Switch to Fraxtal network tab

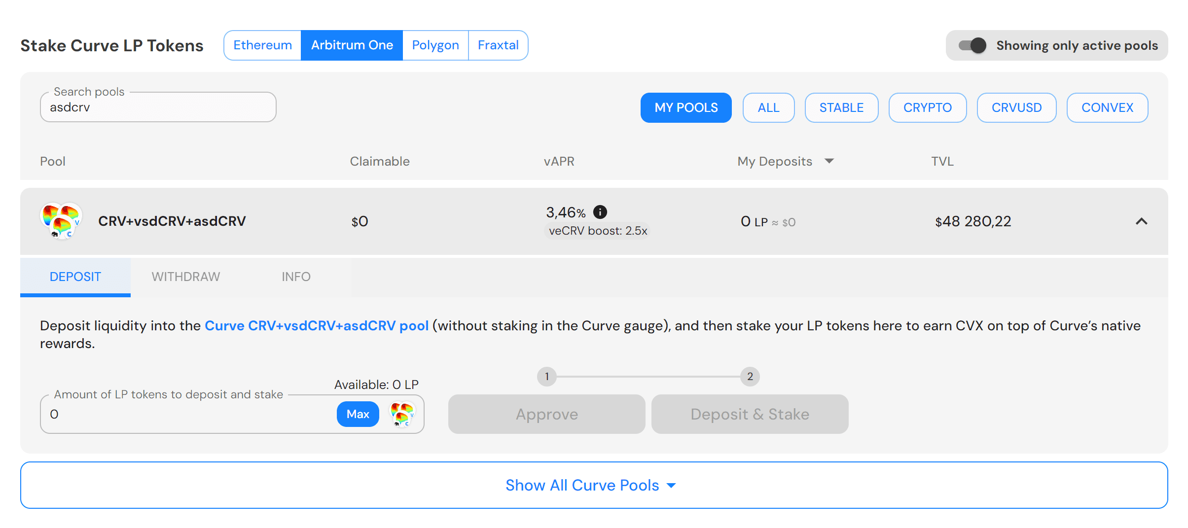click(498, 45)
